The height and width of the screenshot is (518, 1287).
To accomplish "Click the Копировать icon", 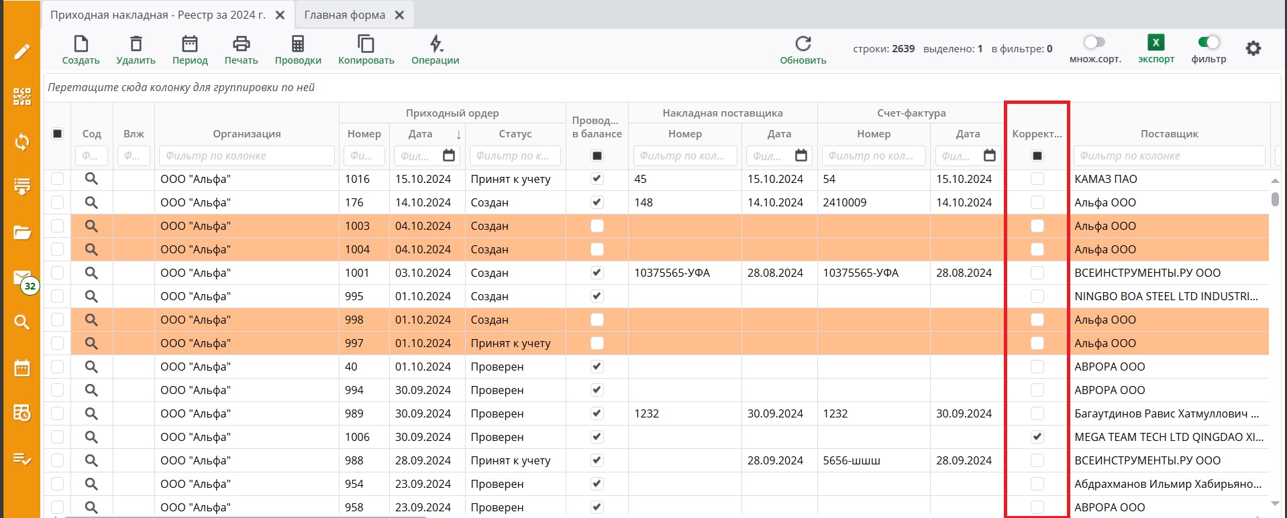I will [366, 44].
